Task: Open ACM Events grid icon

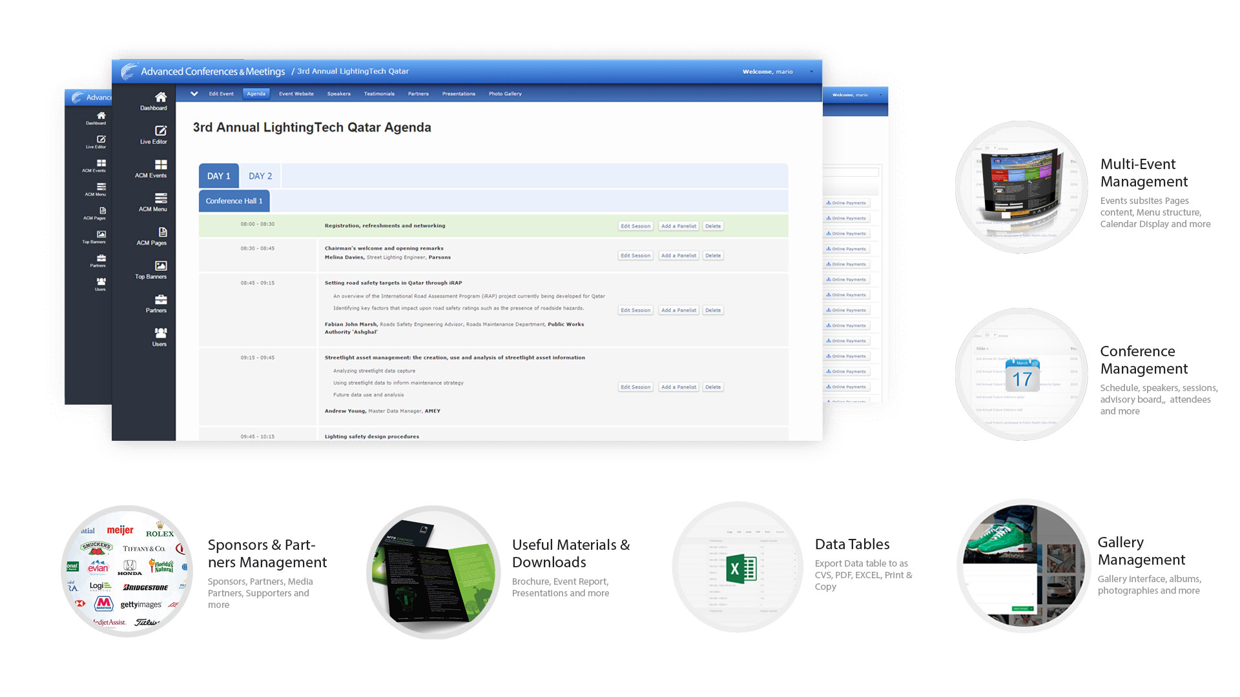Action: (160, 165)
